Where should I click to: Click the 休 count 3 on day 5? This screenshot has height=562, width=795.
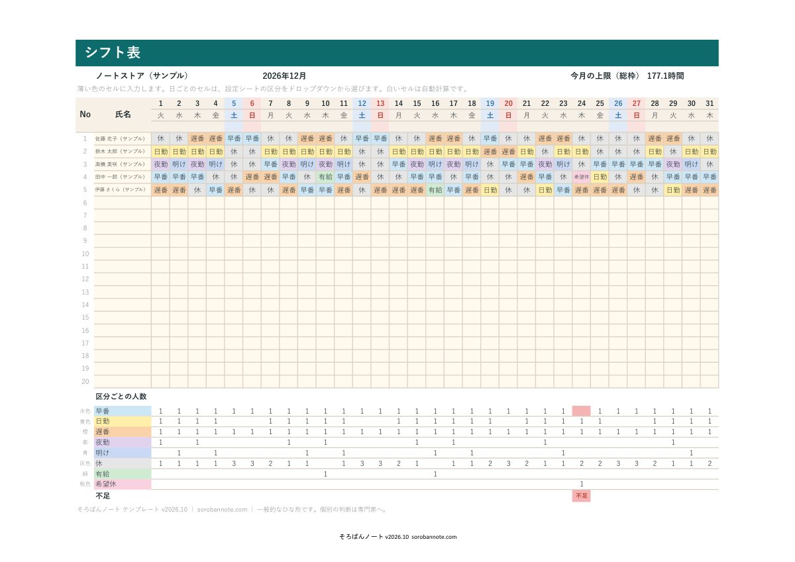coord(234,463)
